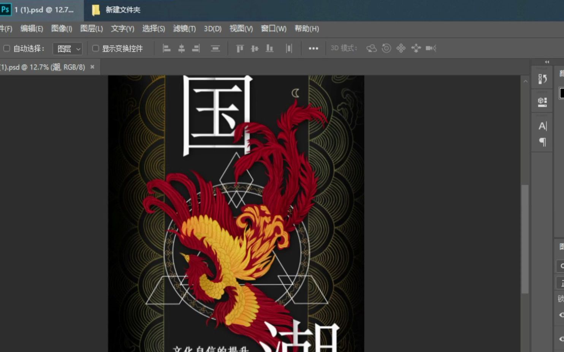Open the 图层(L) menu

91,28
